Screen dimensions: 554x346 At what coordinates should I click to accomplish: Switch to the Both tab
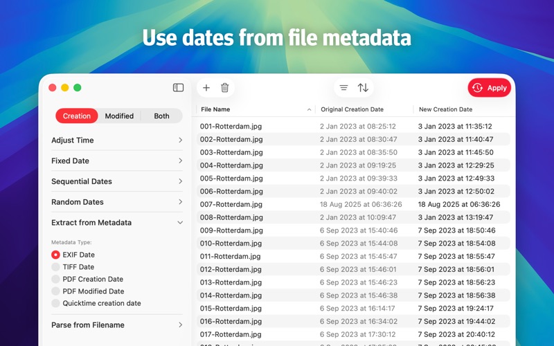(161, 116)
